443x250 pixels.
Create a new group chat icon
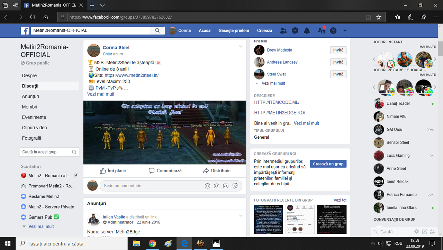(432, 232)
